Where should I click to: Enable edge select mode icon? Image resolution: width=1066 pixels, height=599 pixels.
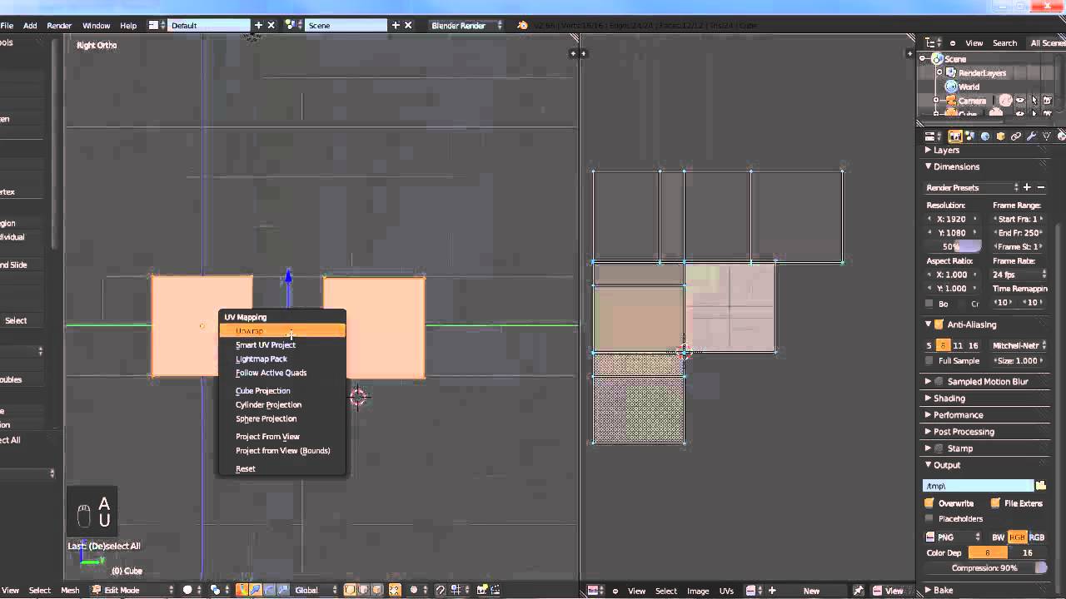point(363,591)
